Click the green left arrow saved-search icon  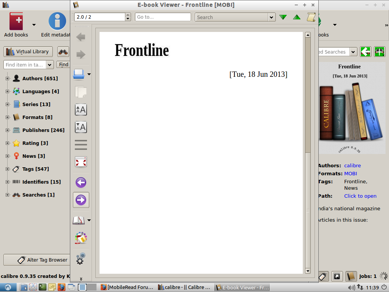point(365,52)
